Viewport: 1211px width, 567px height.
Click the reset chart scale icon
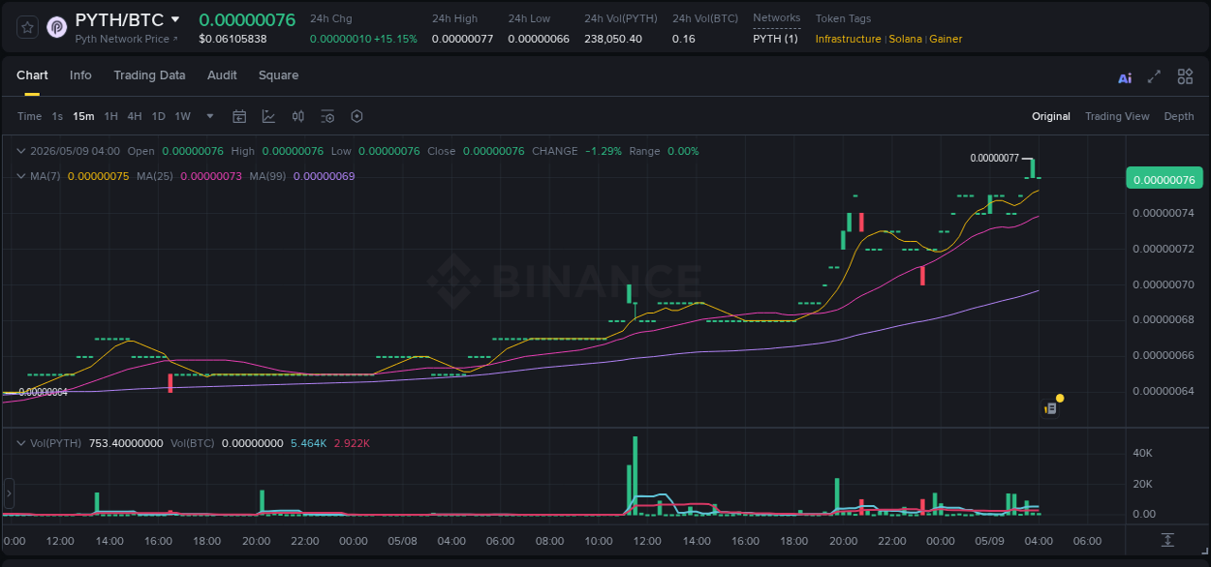[1168, 539]
